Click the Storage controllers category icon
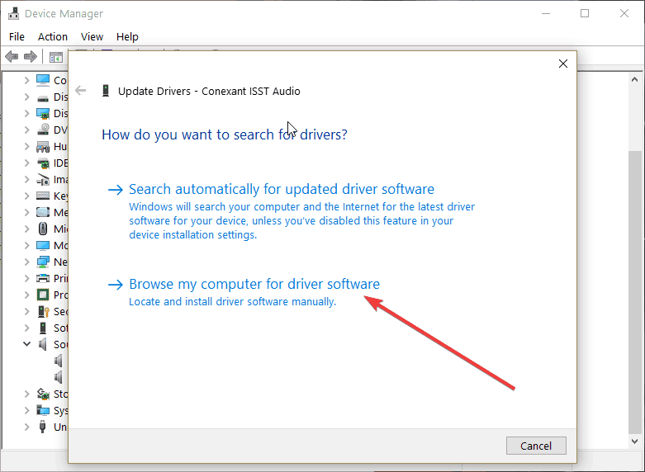The width and height of the screenshot is (645, 472). coord(43,394)
